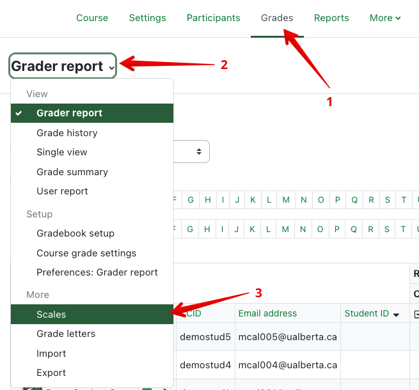The height and width of the screenshot is (390, 419).
Task: Open Course grade settings
Action: pos(86,253)
